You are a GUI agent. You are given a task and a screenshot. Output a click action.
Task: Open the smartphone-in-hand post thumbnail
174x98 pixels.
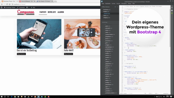(x=39, y=34)
